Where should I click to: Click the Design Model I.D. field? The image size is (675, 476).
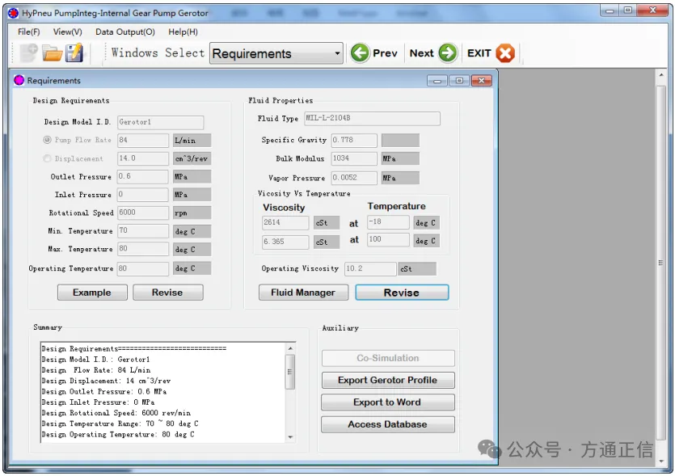pyautogui.click(x=161, y=122)
